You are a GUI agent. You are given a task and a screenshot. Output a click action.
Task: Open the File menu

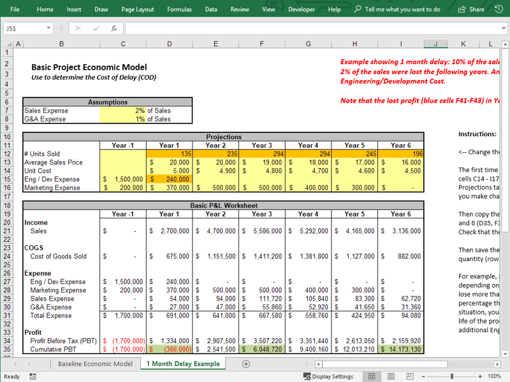15,10
